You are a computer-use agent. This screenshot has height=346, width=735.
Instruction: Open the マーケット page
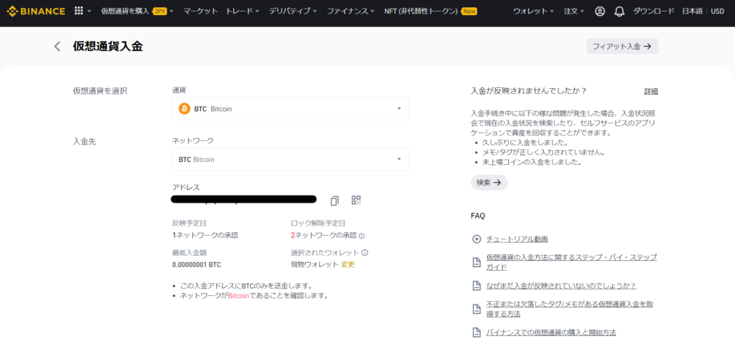(200, 11)
